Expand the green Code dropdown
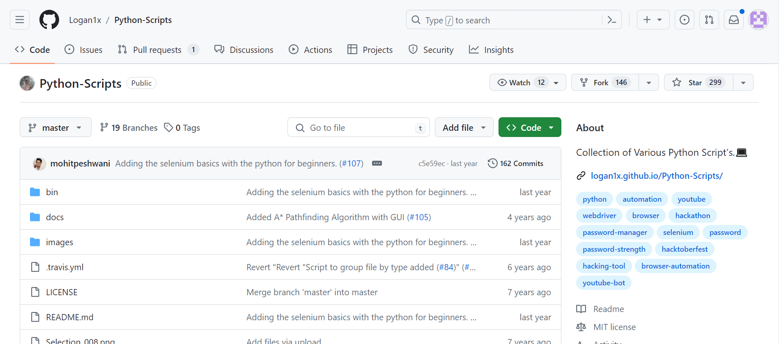 529,128
